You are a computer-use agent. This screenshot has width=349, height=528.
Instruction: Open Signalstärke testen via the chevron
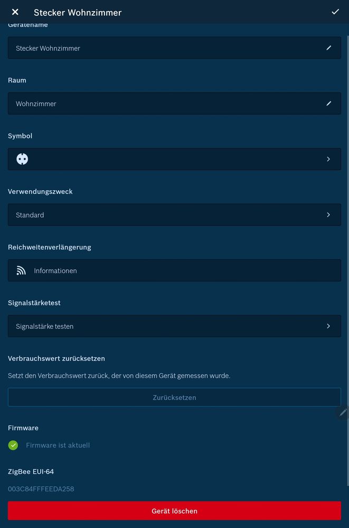pos(328,326)
